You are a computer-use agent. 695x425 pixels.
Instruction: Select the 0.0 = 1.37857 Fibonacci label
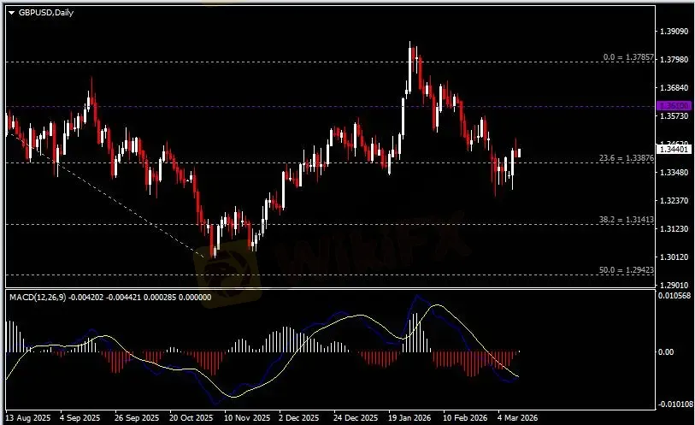click(628, 57)
